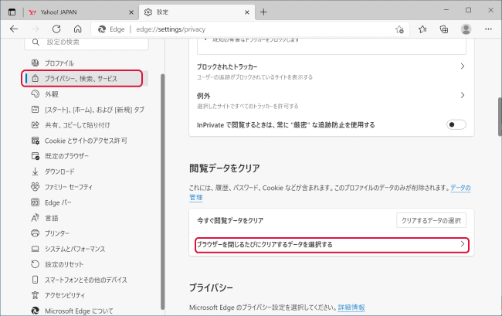Open ブラウザーを閉じるたびにクリアするデータを選択する
This screenshot has width=502, height=316.
pos(332,245)
